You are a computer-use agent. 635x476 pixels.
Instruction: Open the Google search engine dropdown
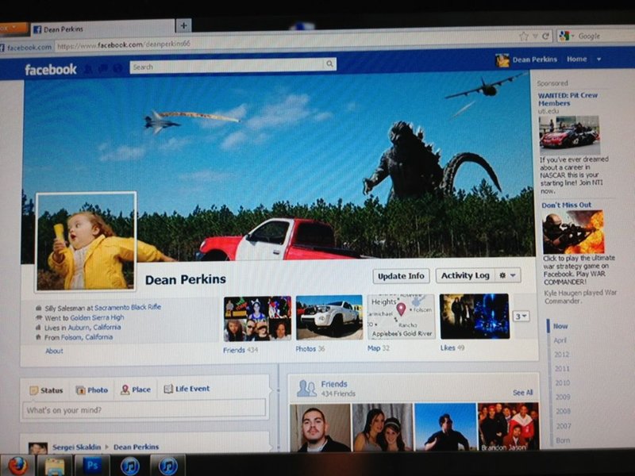pos(573,36)
